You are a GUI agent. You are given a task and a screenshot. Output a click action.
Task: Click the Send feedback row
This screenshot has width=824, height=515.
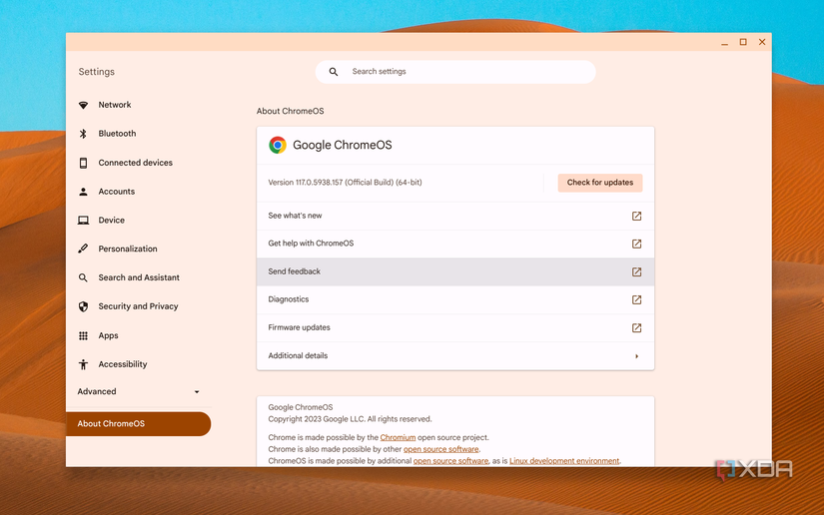coord(455,271)
